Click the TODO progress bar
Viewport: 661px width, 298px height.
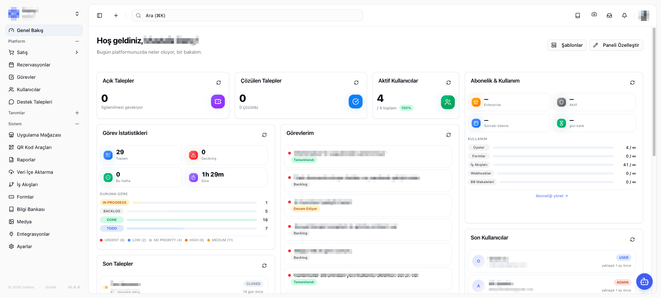pos(192,228)
